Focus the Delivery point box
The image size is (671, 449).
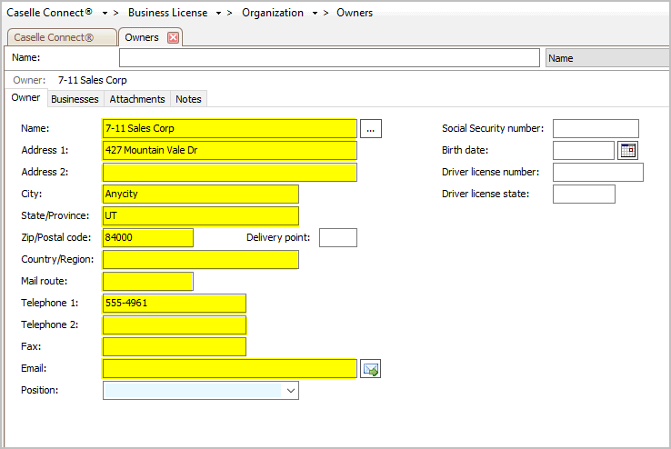click(337, 238)
